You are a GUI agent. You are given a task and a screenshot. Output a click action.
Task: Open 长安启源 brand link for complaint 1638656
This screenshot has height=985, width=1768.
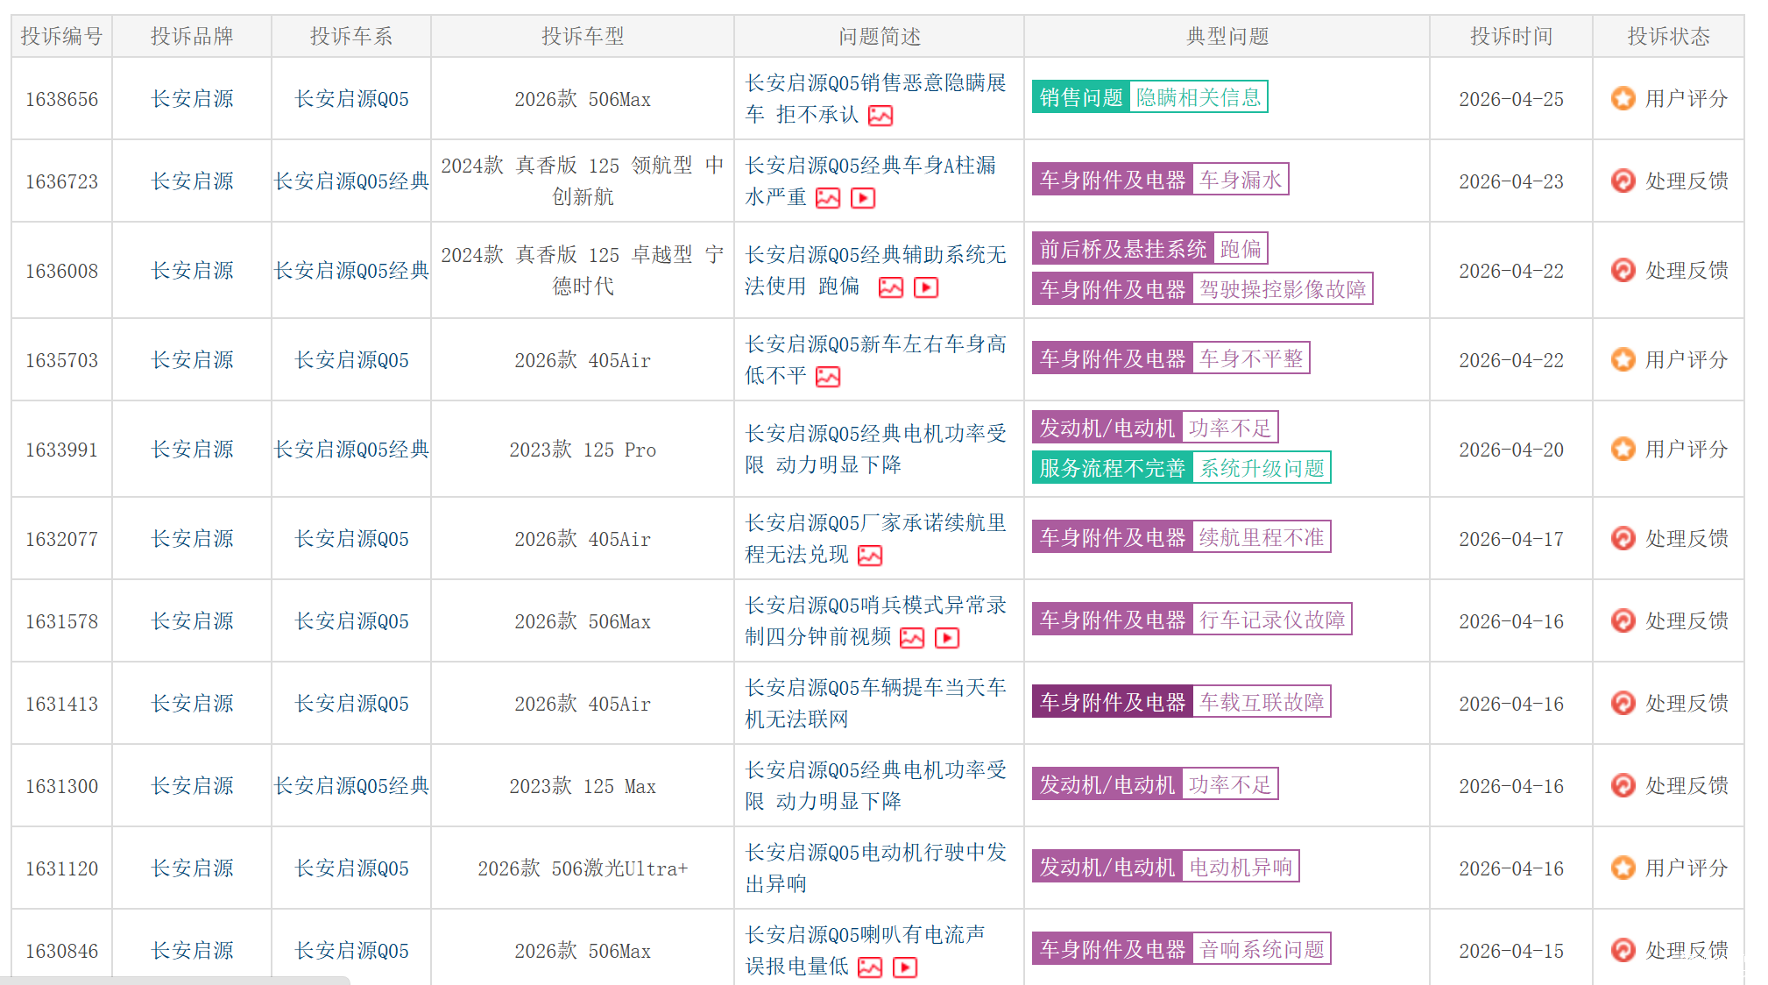click(192, 99)
